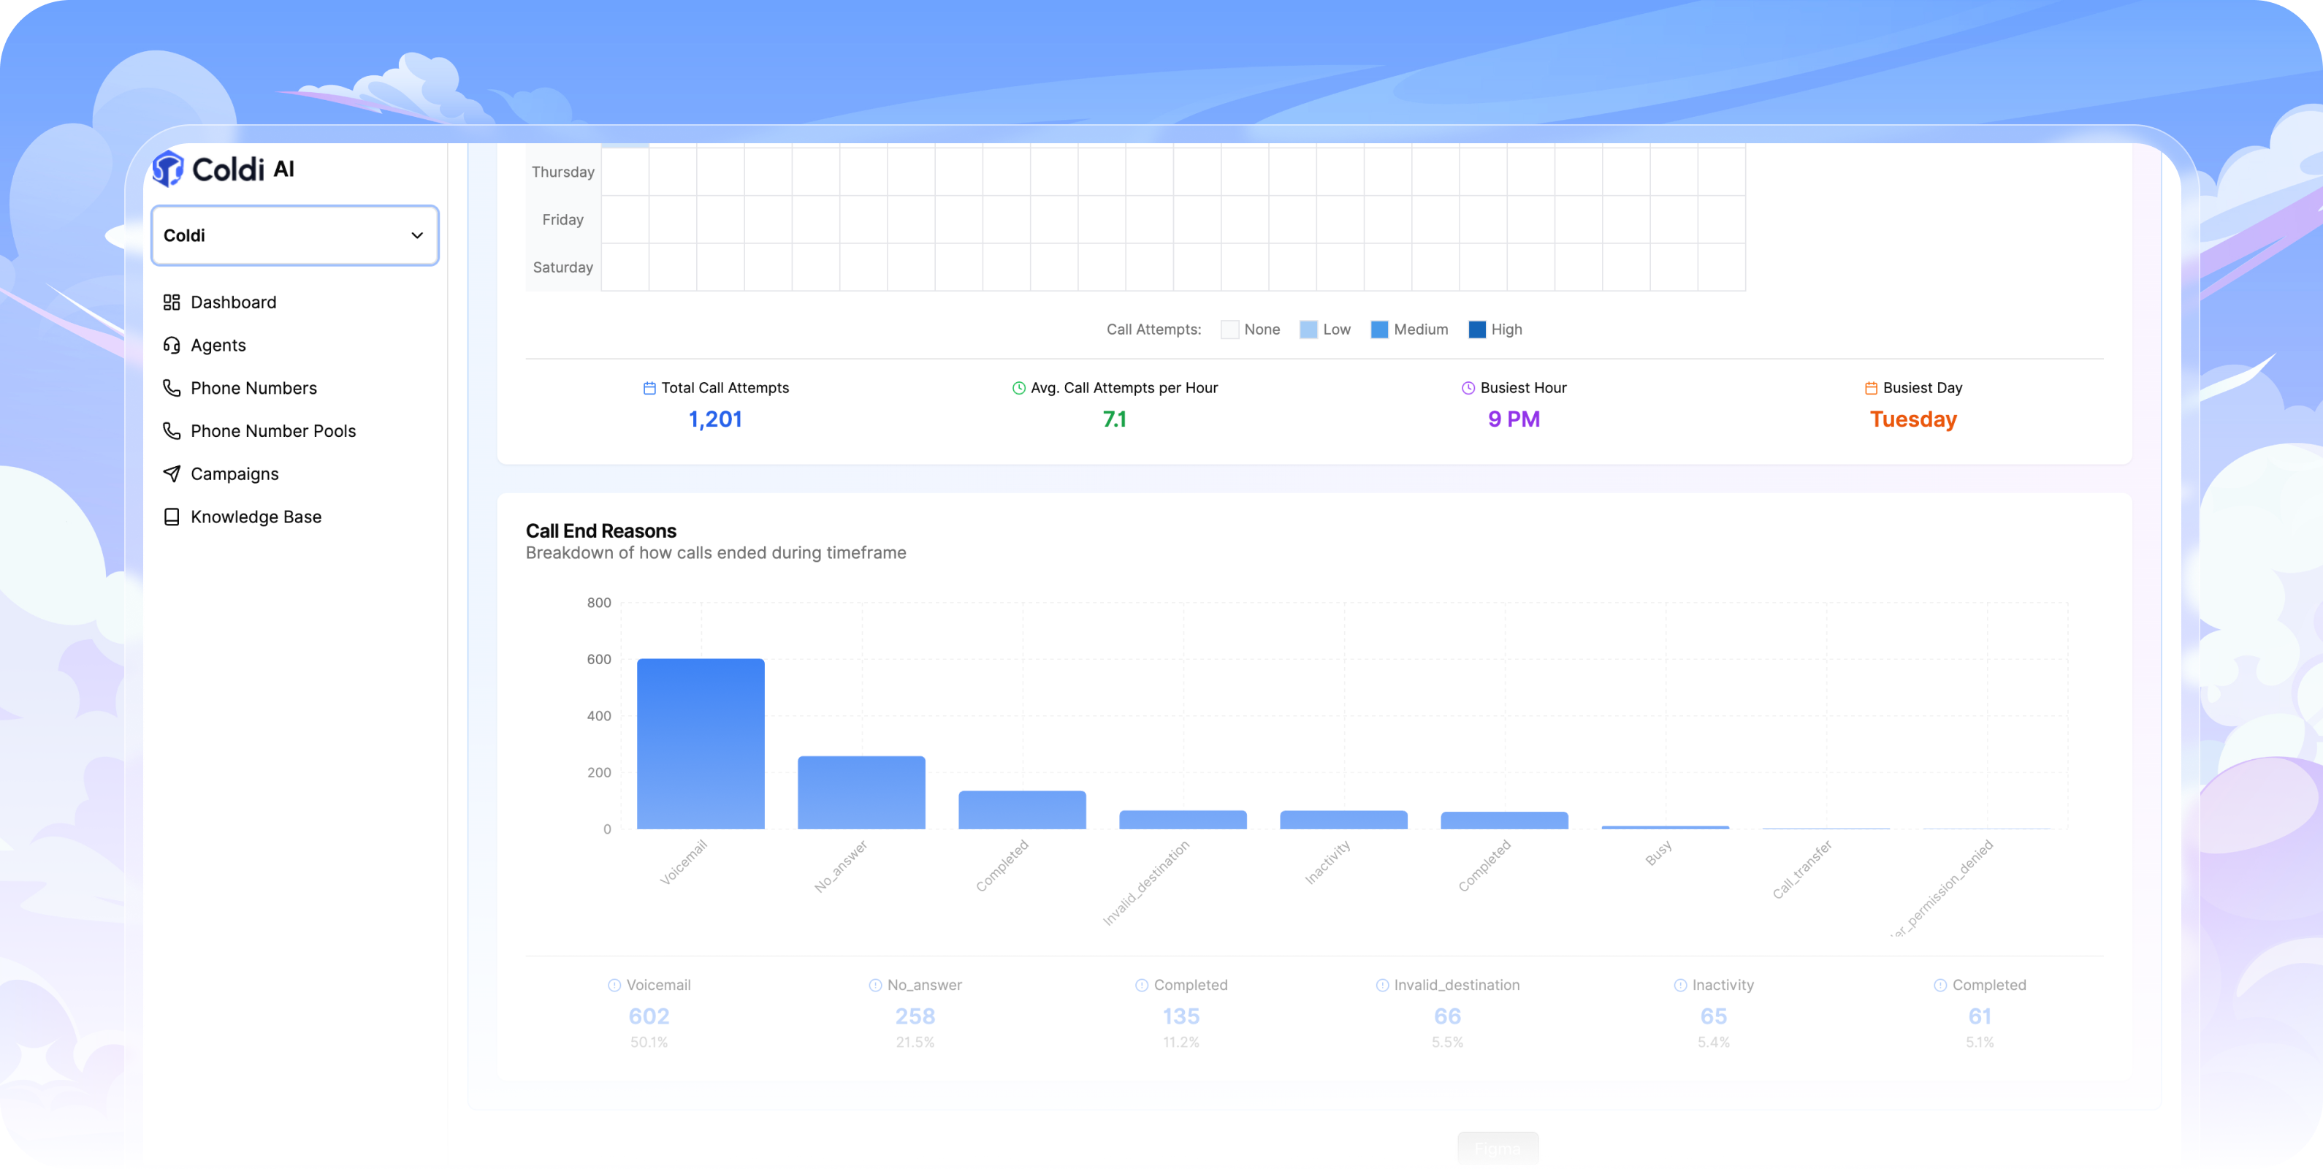Open the Coldi workspace dropdown
The width and height of the screenshot is (2323, 1169).
click(x=295, y=235)
